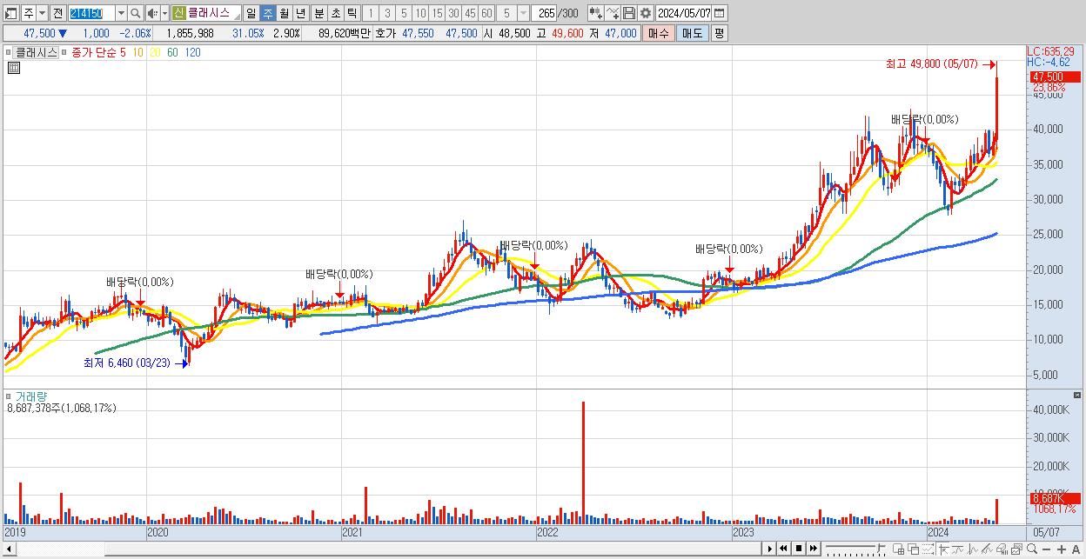Click the 종가 단순 moving average label
1086x559 pixels.
95,52
